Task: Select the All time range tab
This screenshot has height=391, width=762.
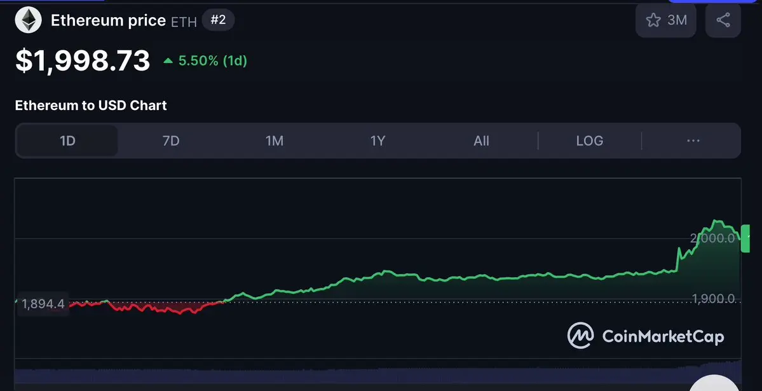Action: click(x=481, y=141)
